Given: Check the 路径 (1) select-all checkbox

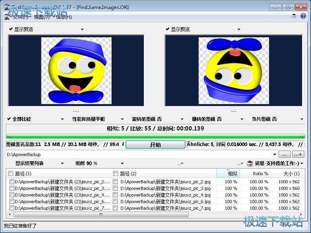Looking at the screenshot, I should click(x=10, y=174).
